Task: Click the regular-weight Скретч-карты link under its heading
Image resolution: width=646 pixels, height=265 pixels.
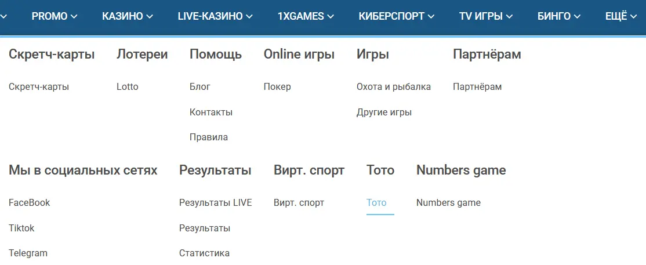Action: click(x=39, y=87)
